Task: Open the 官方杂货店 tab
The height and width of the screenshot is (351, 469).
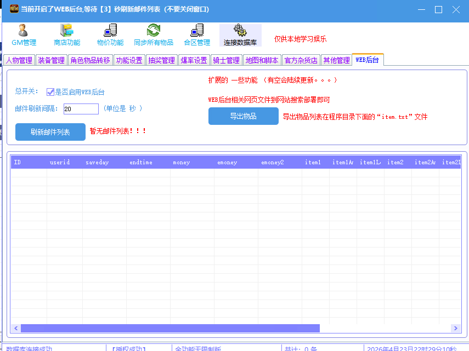Action: 301,60
